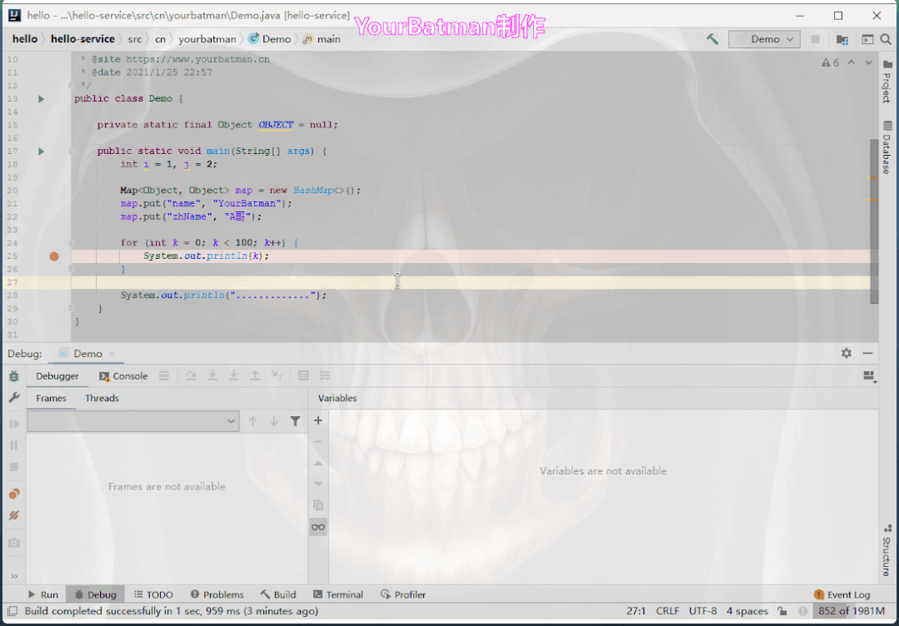Click the Build Project hammer icon
The width and height of the screenshot is (899, 626).
[712, 39]
